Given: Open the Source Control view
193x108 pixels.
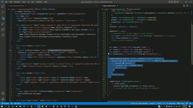Looking at the screenshot, I should [x=3, y=18].
